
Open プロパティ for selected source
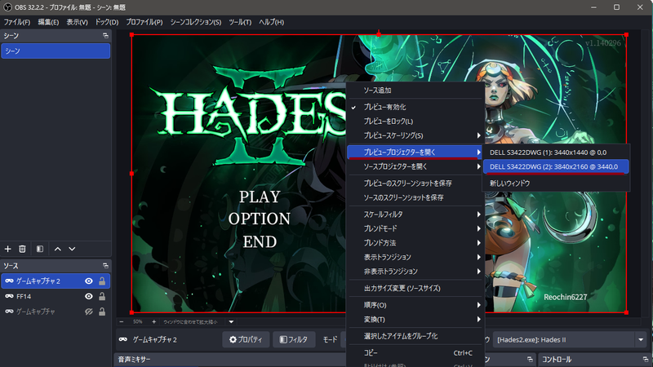(x=246, y=339)
